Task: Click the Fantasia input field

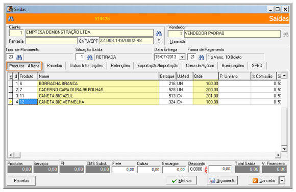Action: tap(52, 41)
